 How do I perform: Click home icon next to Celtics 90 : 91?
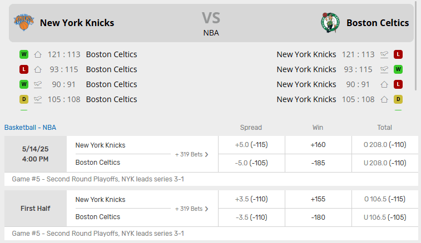click(384, 84)
